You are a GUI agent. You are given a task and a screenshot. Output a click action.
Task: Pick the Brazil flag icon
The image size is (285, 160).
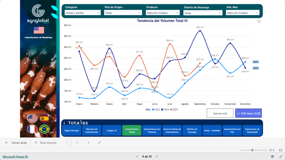44,129
